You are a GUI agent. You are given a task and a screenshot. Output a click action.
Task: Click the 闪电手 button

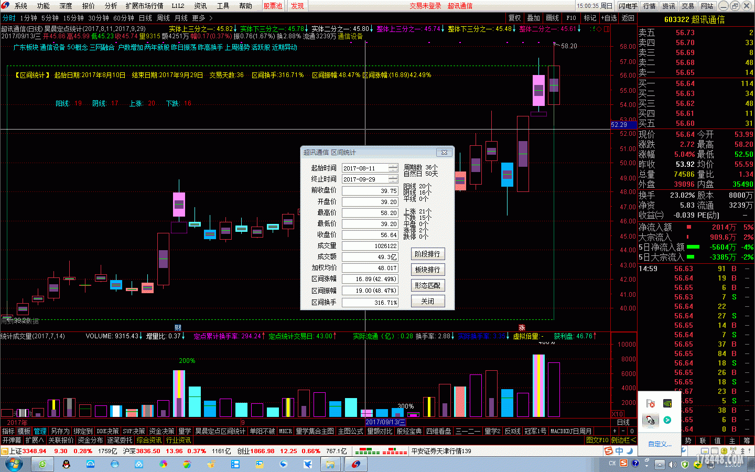(x=628, y=6)
